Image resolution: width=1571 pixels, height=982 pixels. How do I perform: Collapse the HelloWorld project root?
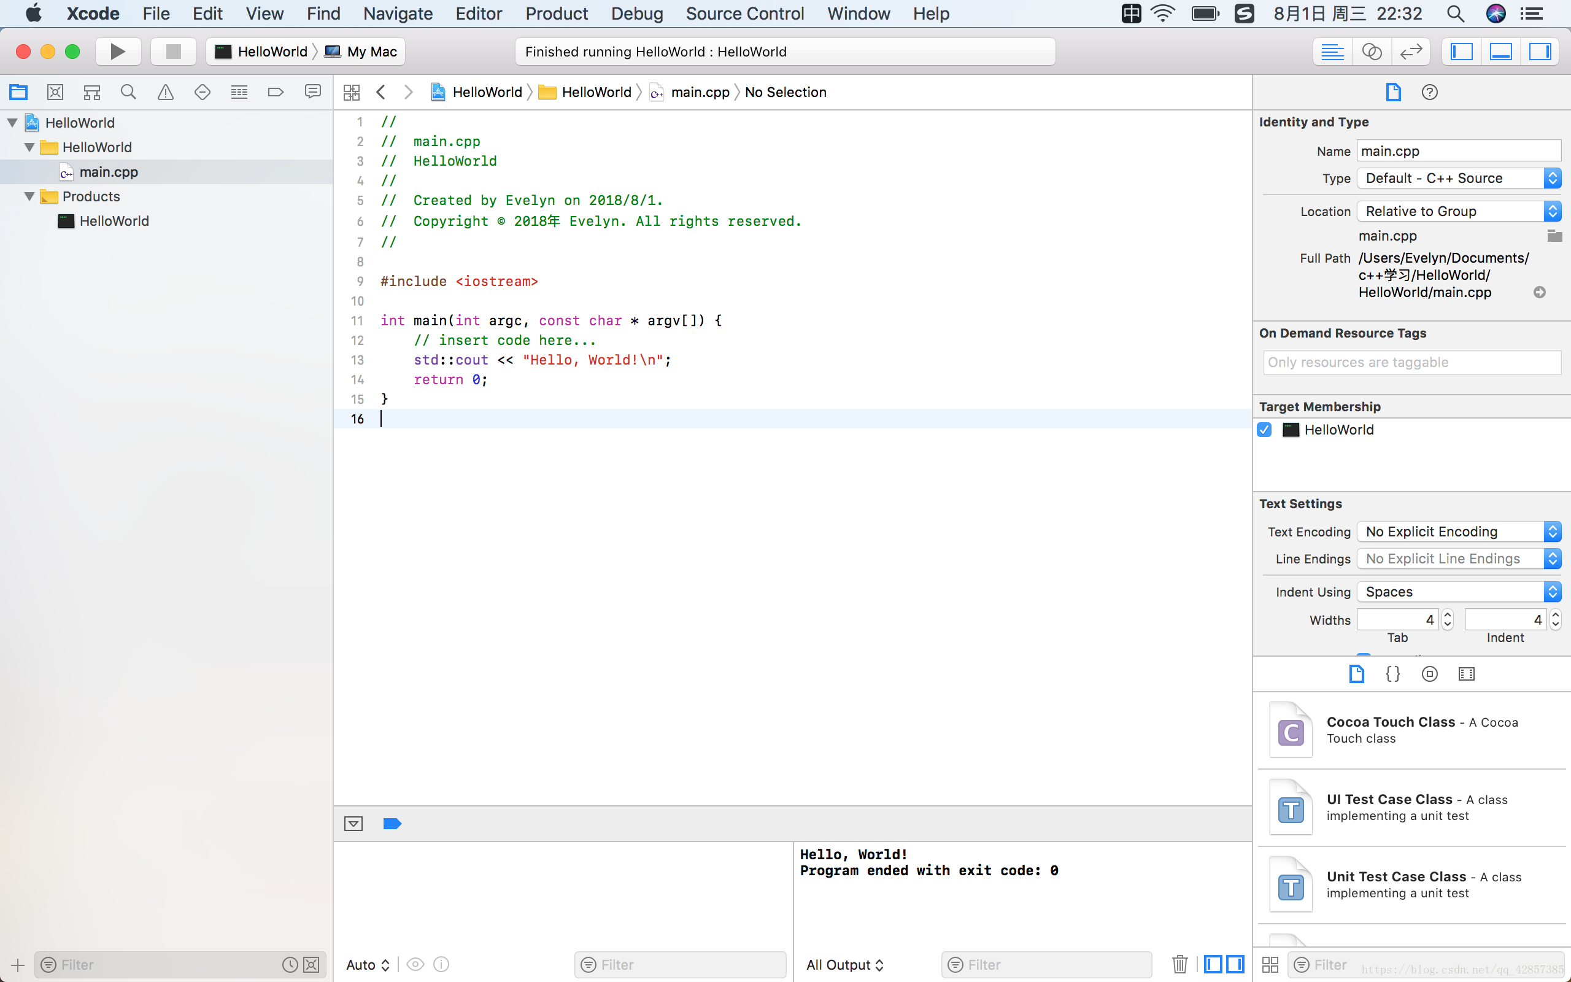pos(12,122)
